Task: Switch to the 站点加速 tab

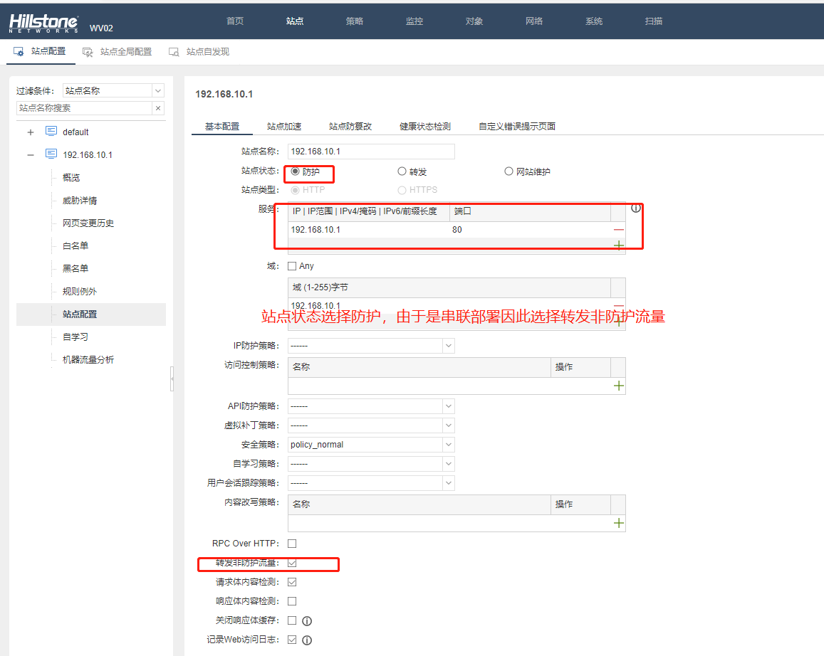Action: pos(284,127)
